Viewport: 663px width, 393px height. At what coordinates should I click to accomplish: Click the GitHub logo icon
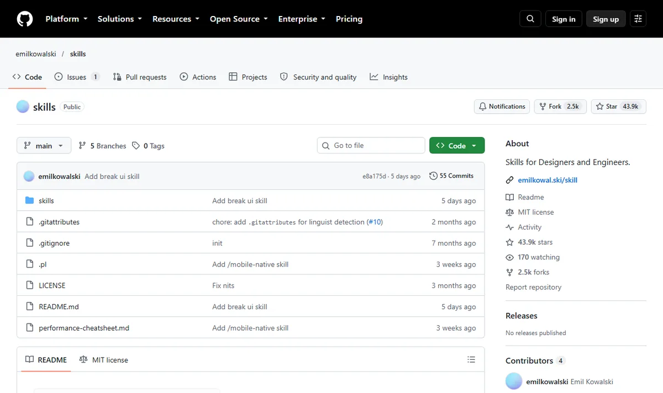[x=25, y=19]
